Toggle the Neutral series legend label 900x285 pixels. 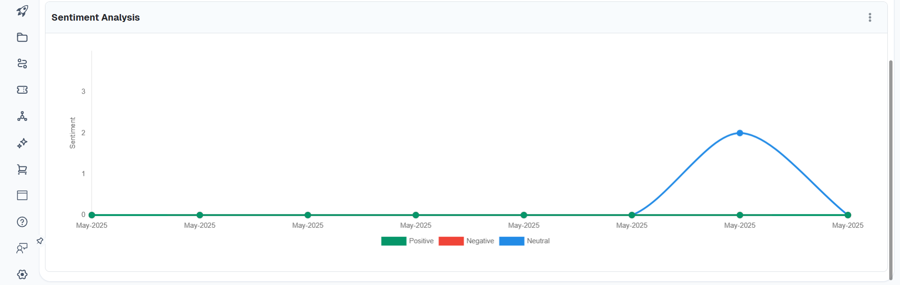coord(538,241)
